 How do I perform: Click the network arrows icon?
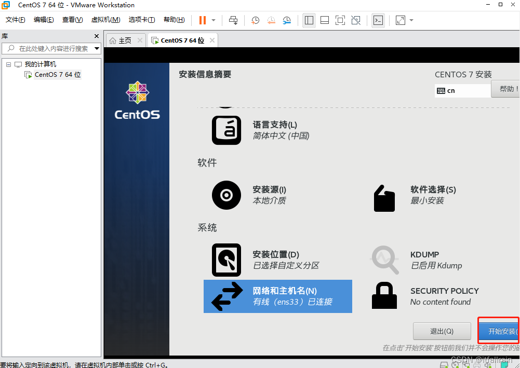coord(227,296)
